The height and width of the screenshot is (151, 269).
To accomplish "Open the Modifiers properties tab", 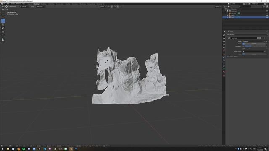I will tap(224, 57).
